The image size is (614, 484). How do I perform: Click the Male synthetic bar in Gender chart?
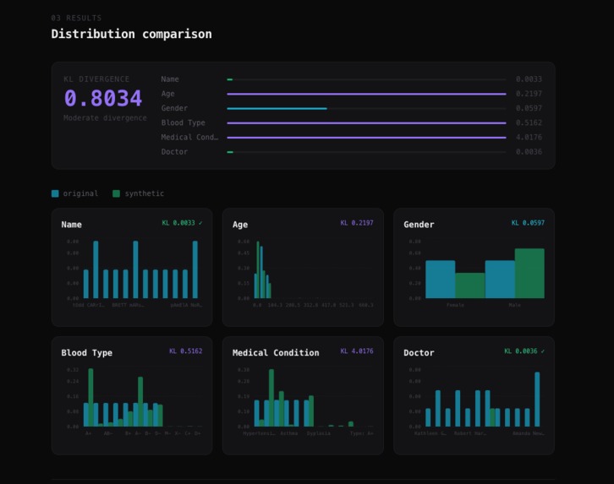pos(529,274)
